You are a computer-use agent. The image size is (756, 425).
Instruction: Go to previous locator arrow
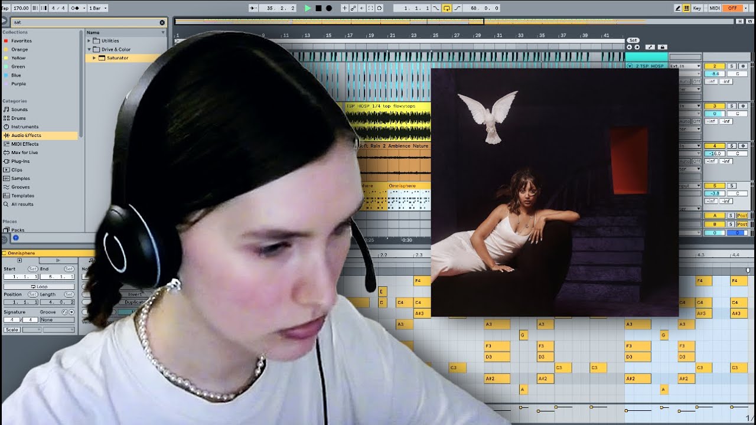tap(630, 47)
